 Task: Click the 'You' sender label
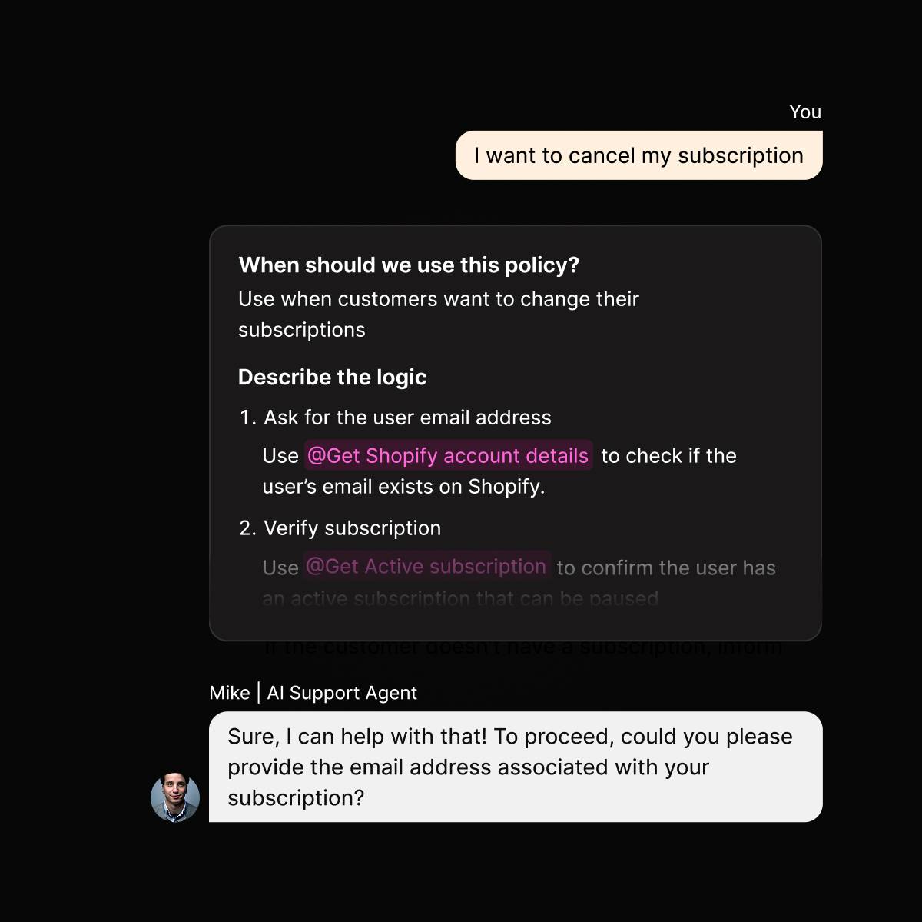805,112
